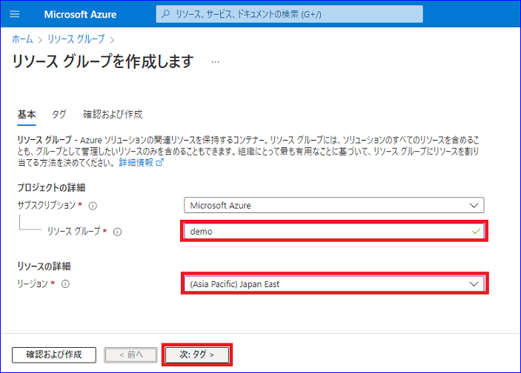The width and height of the screenshot is (521, 373).
Task: Switch to the 確認および作成 tab
Action: (113, 115)
